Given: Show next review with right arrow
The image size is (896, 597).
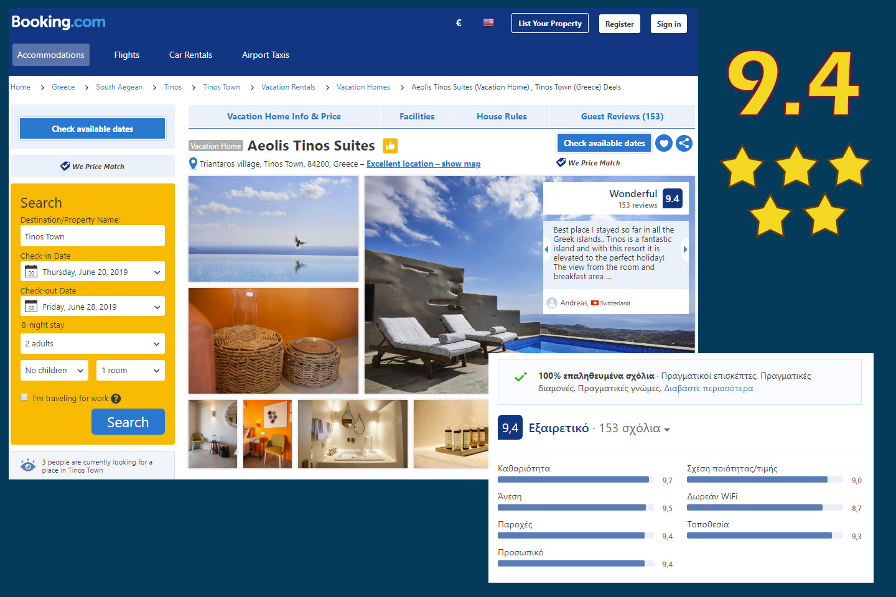Looking at the screenshot, I should pos(685,249).
